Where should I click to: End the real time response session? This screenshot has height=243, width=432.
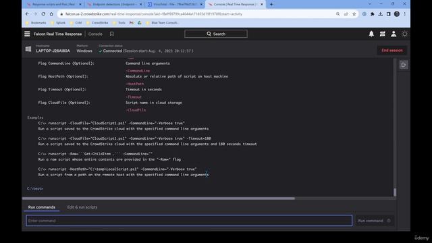[x=391, y=51]
